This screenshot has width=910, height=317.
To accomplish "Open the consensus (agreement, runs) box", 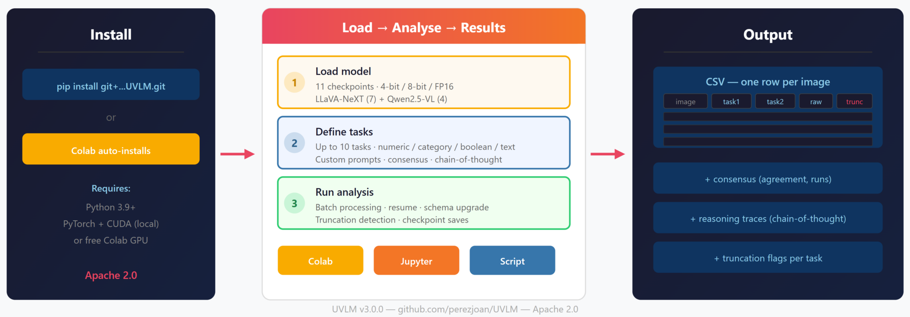I will coord(768,178).
